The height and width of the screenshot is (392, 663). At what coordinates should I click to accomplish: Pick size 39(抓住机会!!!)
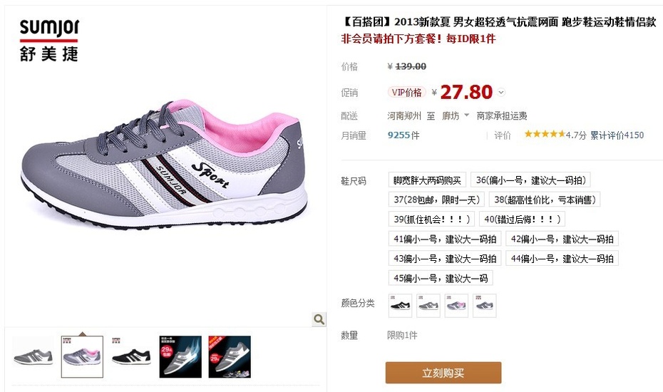(x=432, y=219)
